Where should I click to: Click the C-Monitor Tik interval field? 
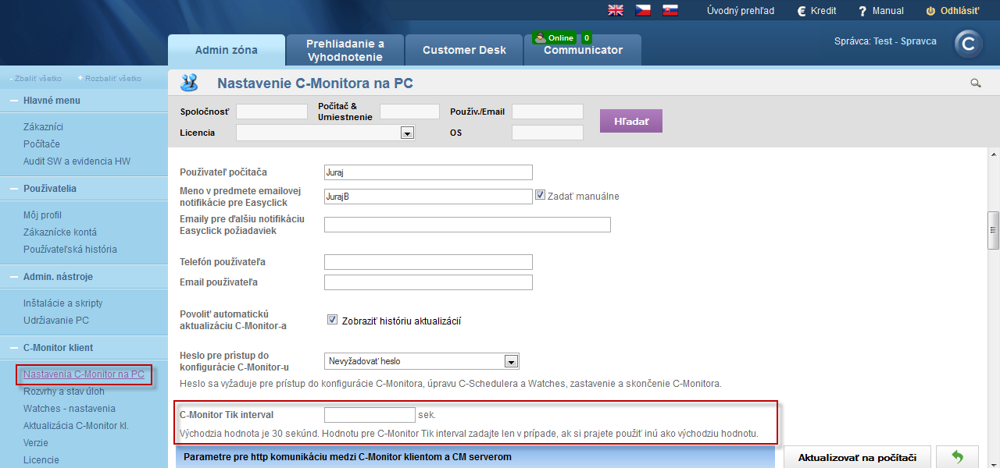click(370, 415)
